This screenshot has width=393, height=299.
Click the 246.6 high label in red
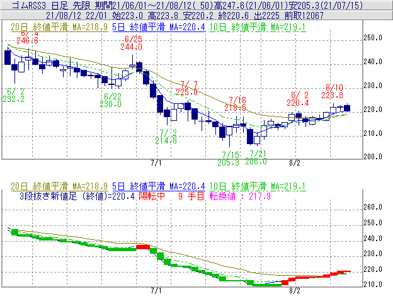(27, 40)
